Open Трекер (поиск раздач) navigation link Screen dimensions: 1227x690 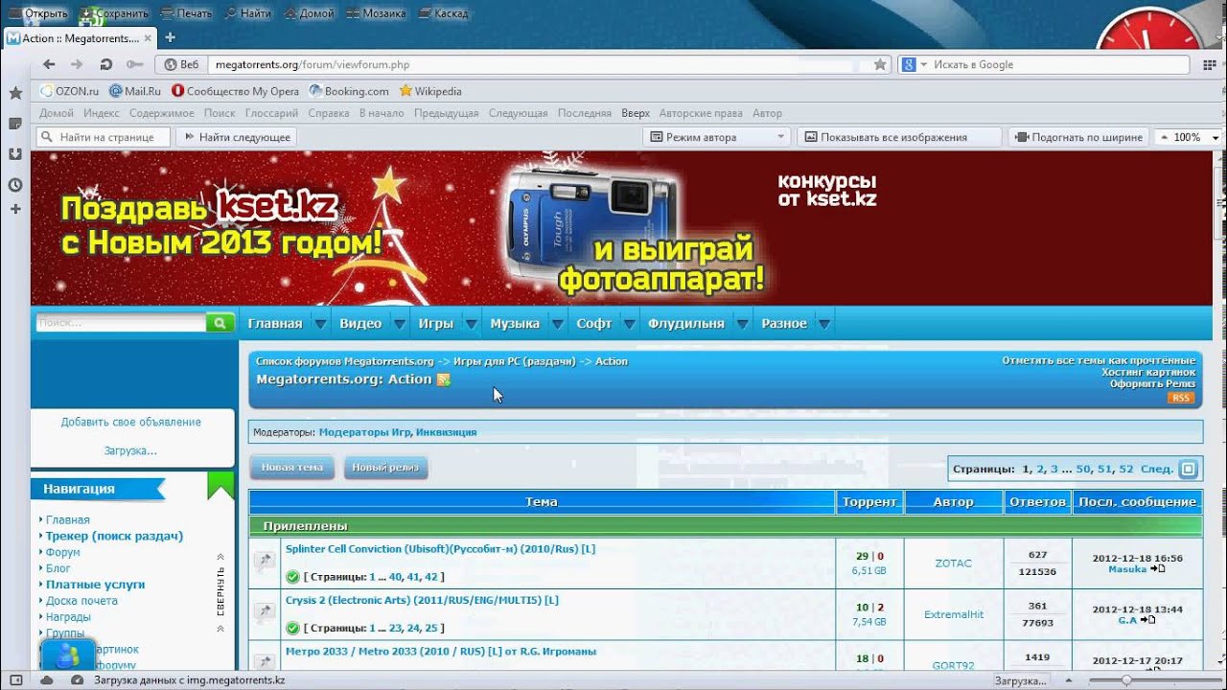[114, 536]
